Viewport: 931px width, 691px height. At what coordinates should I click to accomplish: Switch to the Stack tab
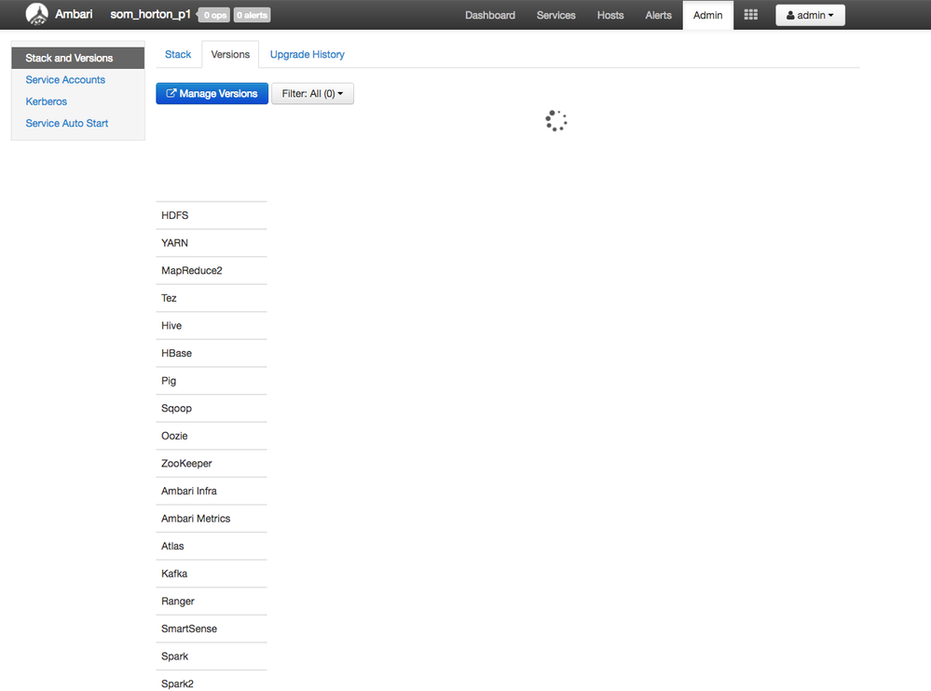click(x=177, y=54)
